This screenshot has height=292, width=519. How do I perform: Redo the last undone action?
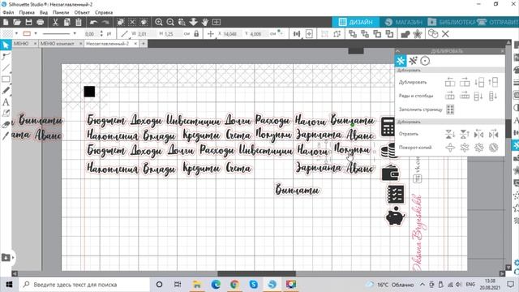pos(105,22)
